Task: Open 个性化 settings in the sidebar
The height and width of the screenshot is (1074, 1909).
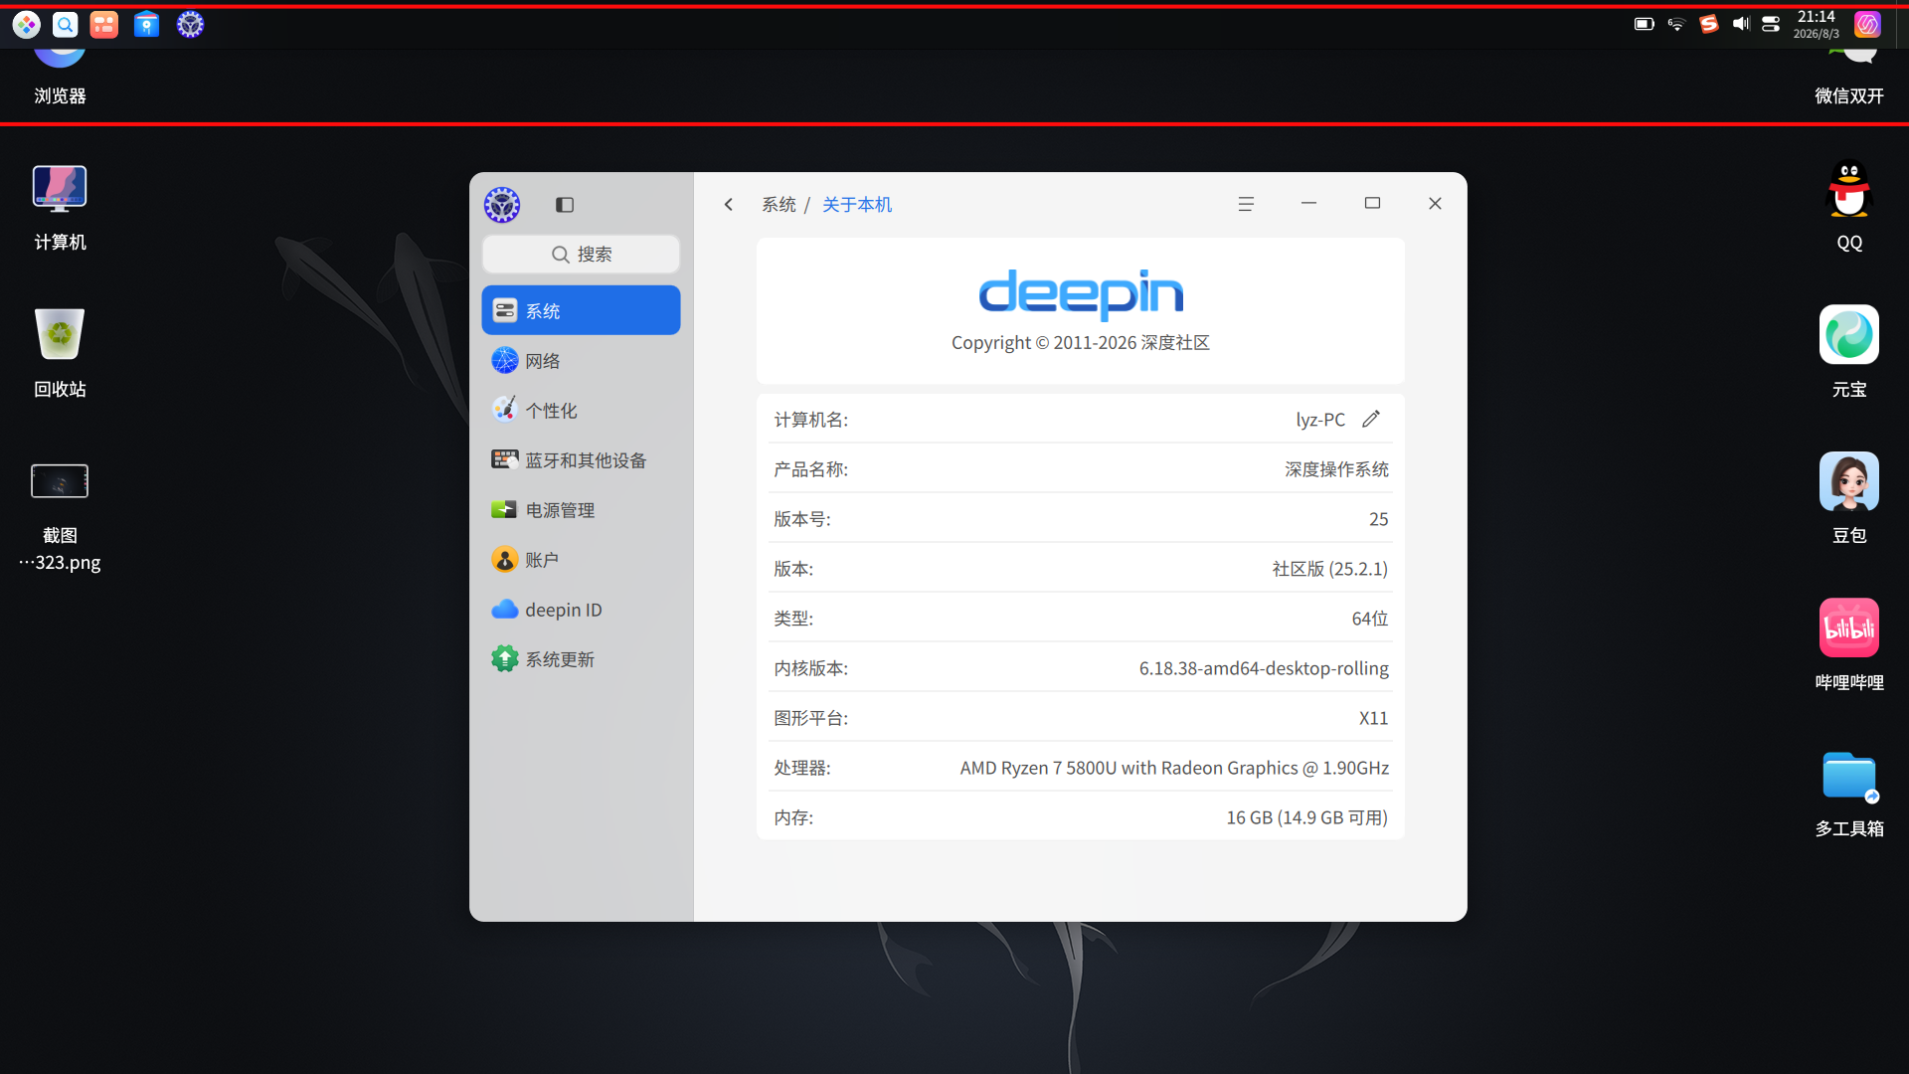Action: (x=582, y=410)
